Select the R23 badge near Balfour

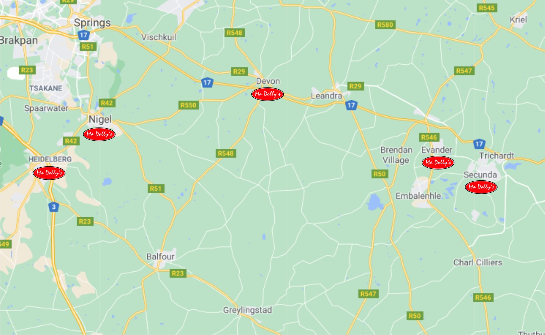(x=177, y=273)
